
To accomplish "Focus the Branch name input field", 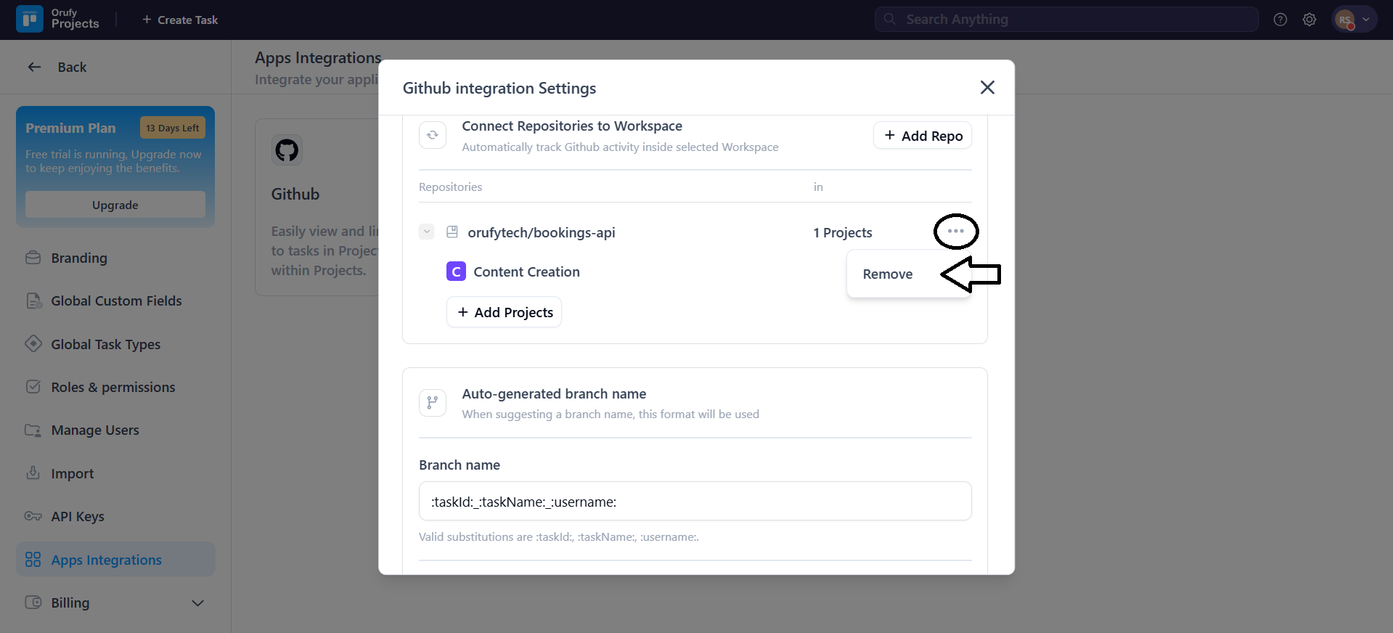I will point(695,502).
